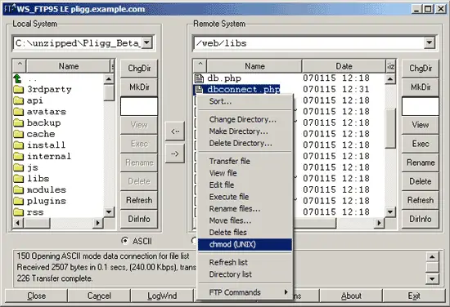The image size is (450, 307).
Task: Choose Rename files... in context menu
Action: click(x=245, y=209)
